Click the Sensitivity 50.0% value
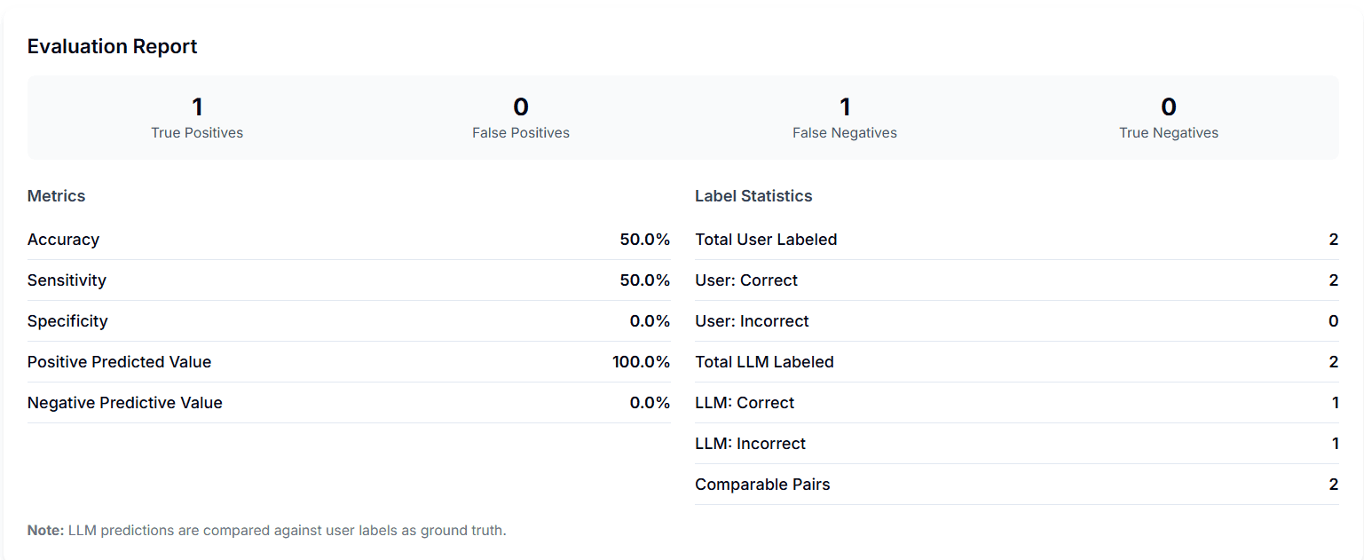Viewport: 1364px width, 560px height. click(644, 280)
